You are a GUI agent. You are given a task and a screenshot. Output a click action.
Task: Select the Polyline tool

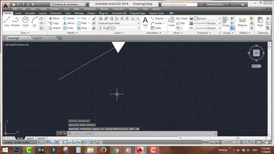click(x=15, y=21)
